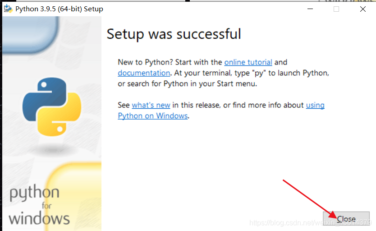Click the Setup was successful heading

(174, 34)
